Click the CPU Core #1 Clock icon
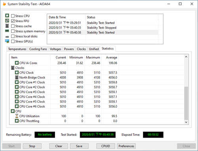This screenshot has height=151, width=198. pyautogui.click(x=17, y=82)
